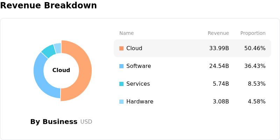Image resolution: width=280 pixels, height=140 pixels.
Task: Click the Cloud row name
Action: tap(134, 48)
